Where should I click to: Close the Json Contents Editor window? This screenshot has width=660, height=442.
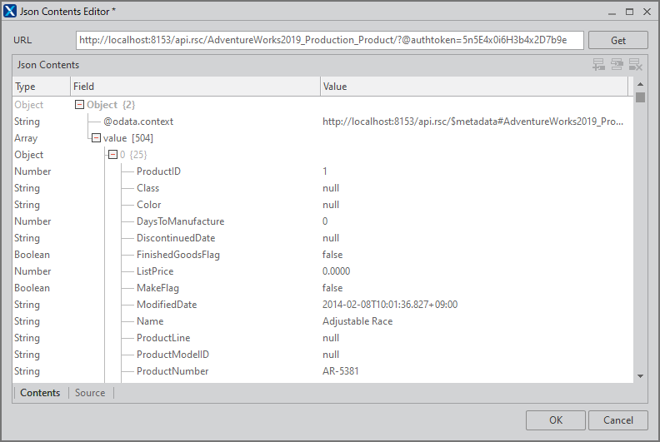(x=647, y=12)
